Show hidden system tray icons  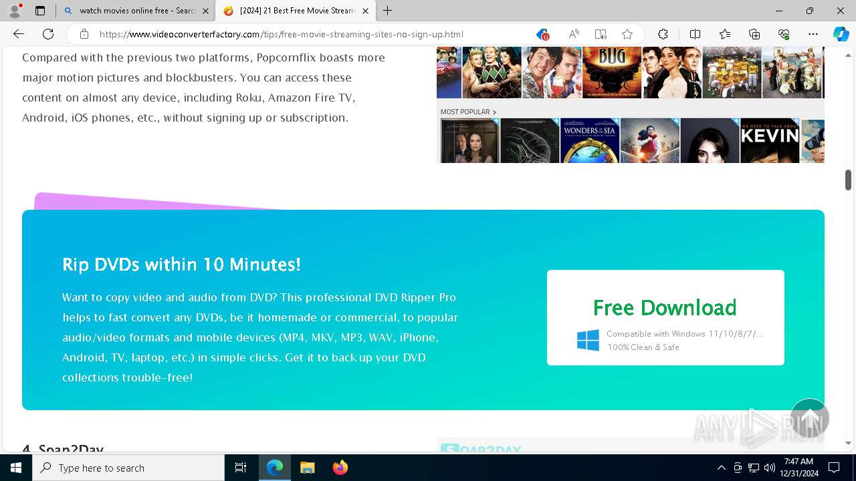pos(721,468)
